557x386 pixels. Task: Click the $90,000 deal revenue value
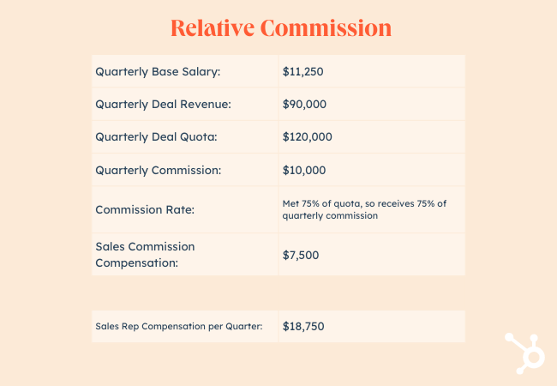click(304, 104)
